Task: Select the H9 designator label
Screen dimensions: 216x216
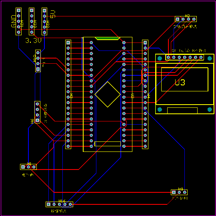Action: coord(180,189)
